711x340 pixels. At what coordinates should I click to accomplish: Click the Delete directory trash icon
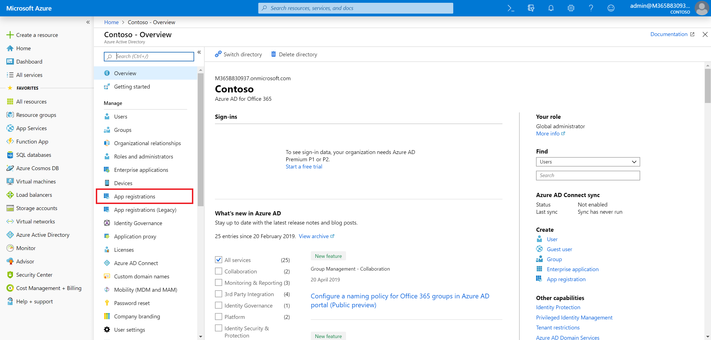[x=274, y=54]
